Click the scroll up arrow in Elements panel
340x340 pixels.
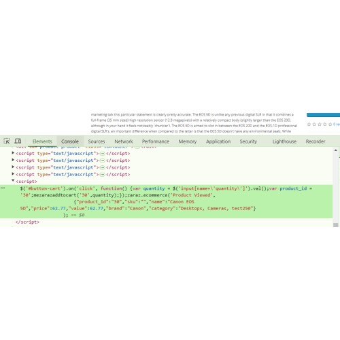coord(336,150)
